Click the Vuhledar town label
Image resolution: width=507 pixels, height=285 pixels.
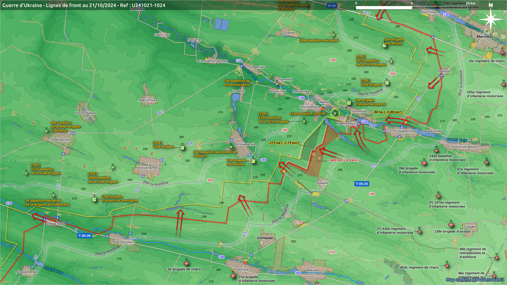point(265,238)
